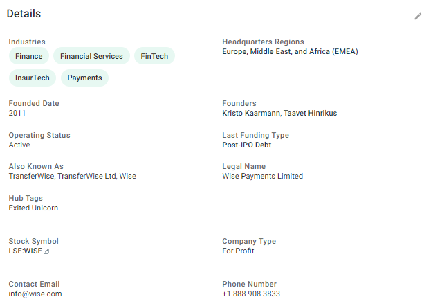Click the pencil edit icon for Details

click(x=418, y=16)
